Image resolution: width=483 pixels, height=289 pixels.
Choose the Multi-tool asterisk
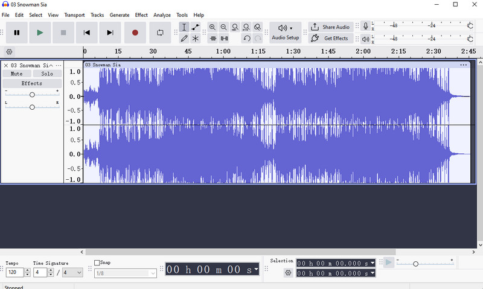[x=195, y=39]
